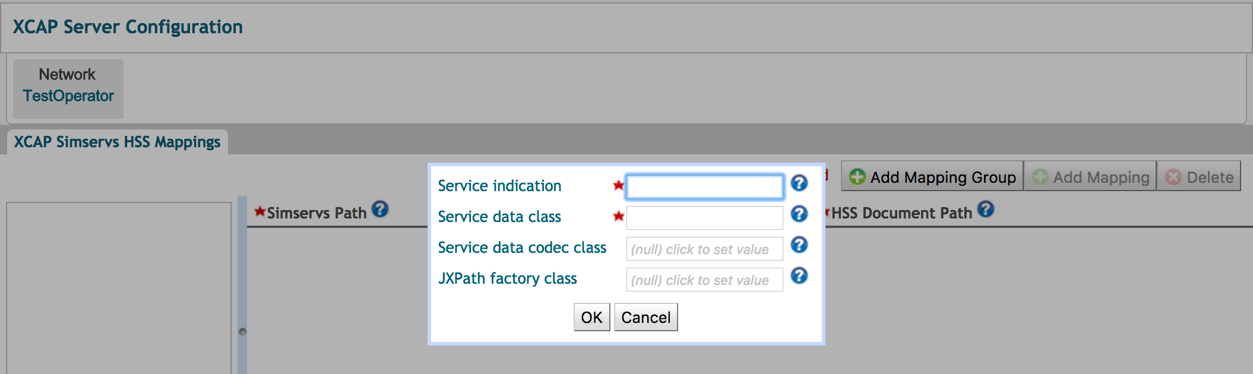Set value for JXPath factory class

pyautogui.click(x=704, y=280)
